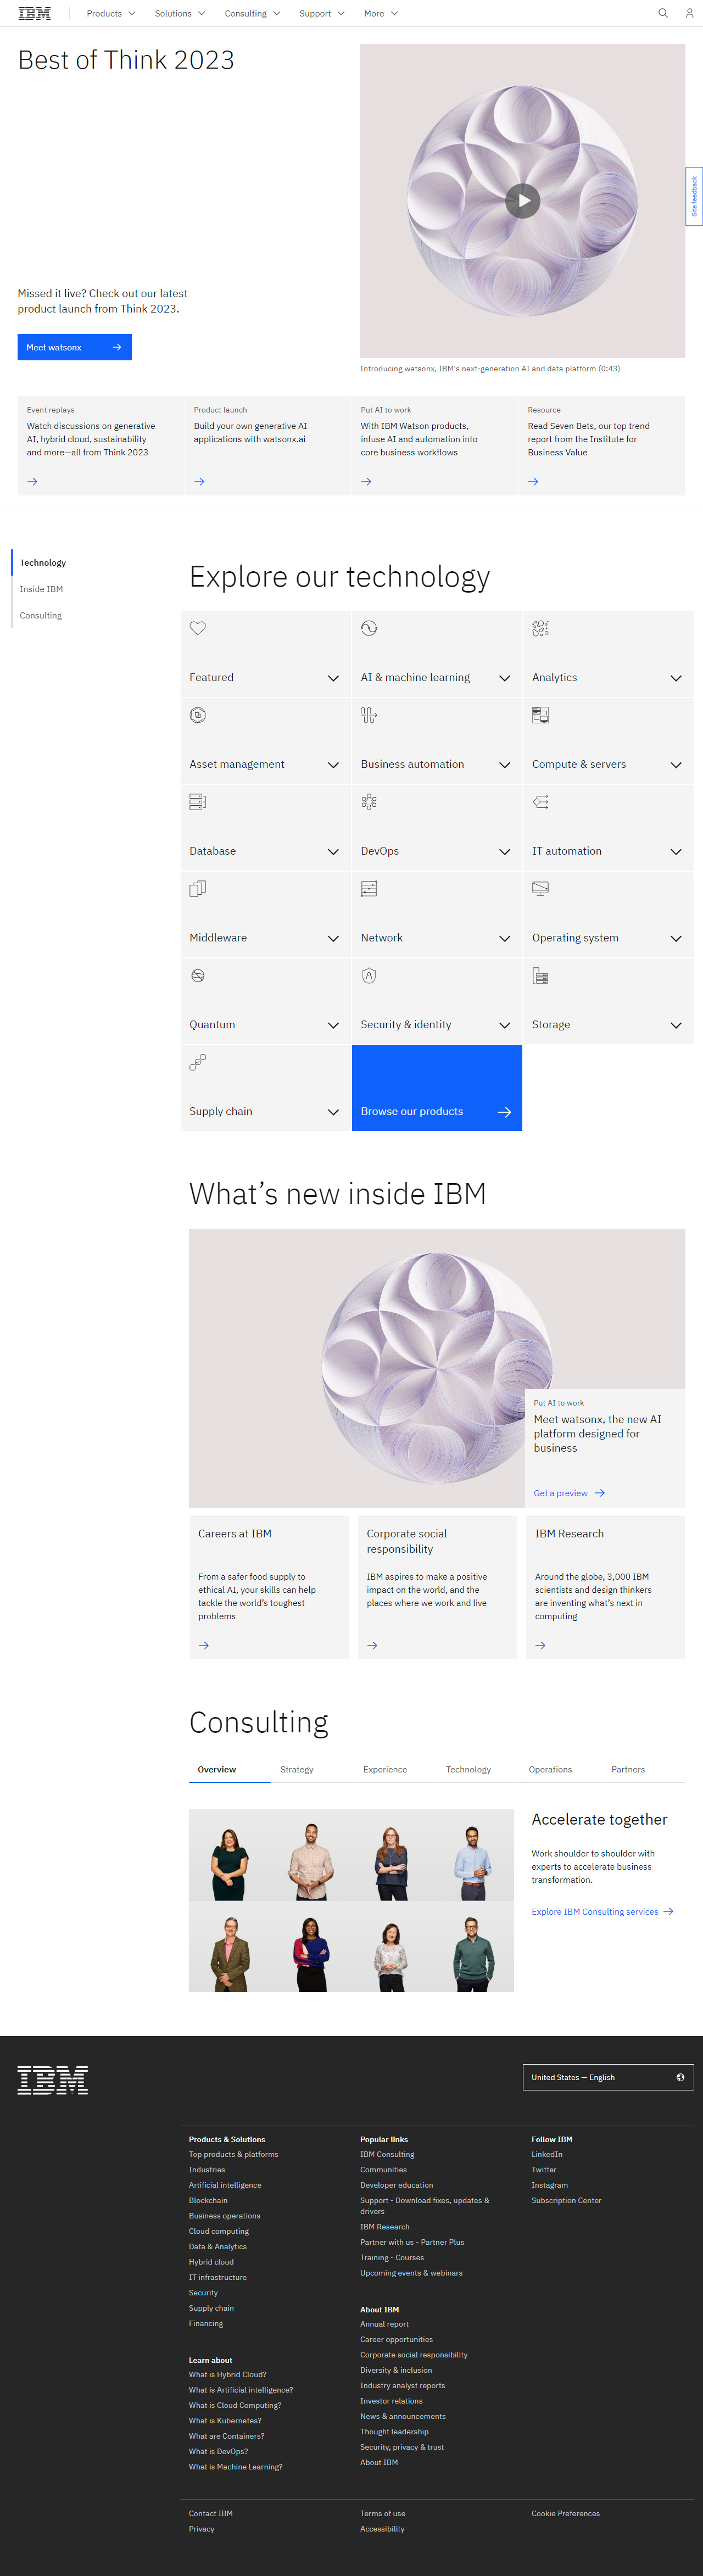Click the watsonx sphere image under What's new

click(437, 1368)
